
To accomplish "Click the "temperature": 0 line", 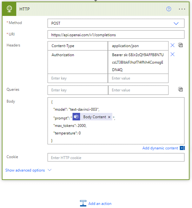I will (x=67, y=133).
